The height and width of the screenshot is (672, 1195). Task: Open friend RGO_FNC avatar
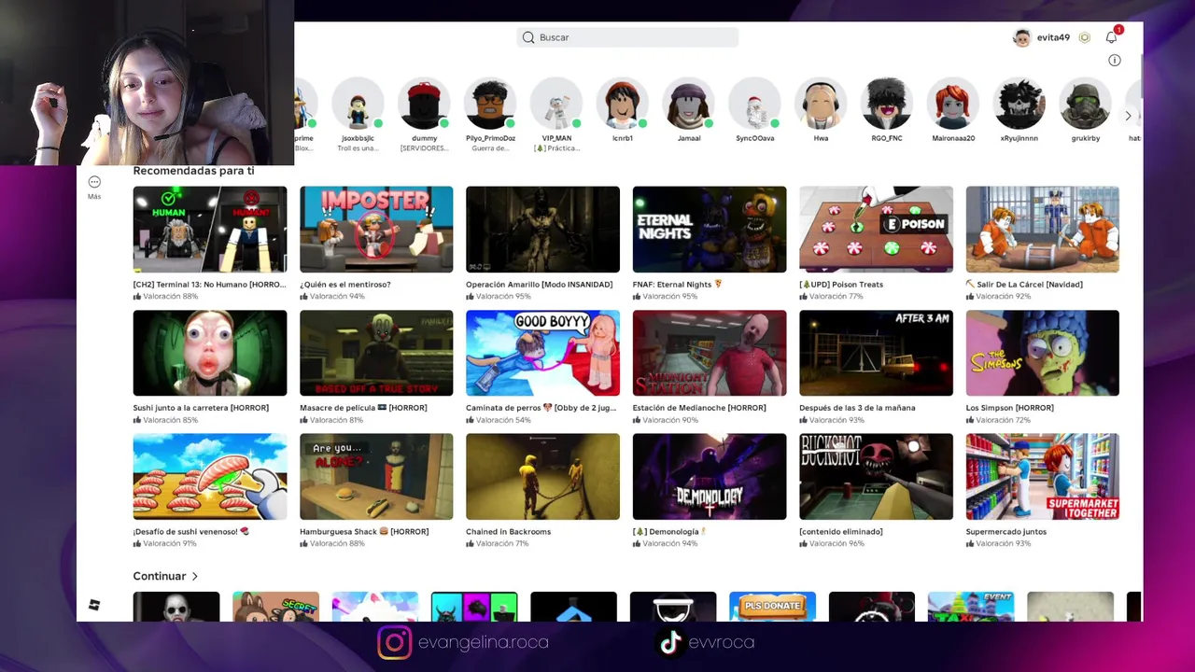coord(887,104)
